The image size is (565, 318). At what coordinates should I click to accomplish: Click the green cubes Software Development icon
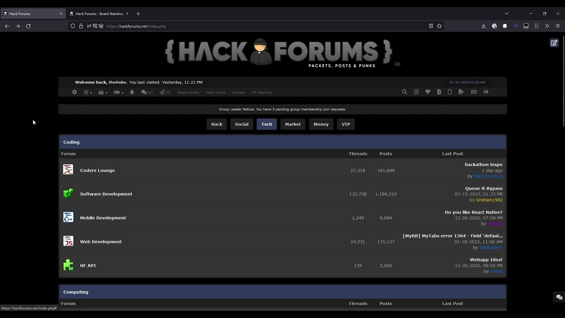68,193
